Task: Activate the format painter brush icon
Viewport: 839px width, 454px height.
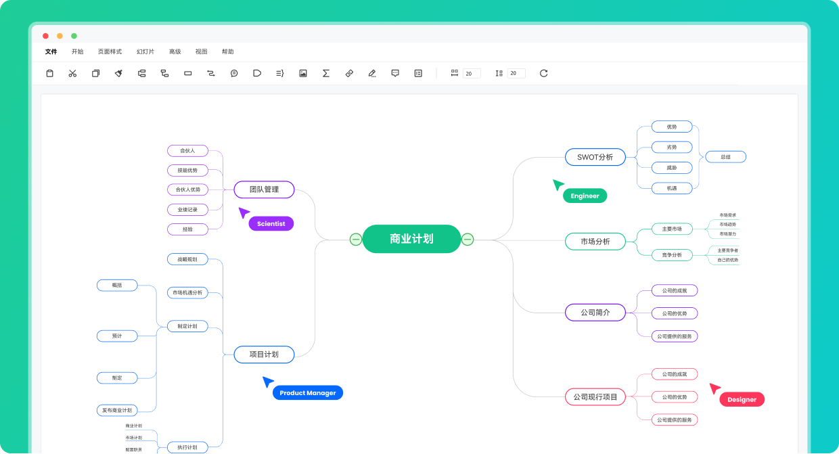Action: [x=118, y=73]
